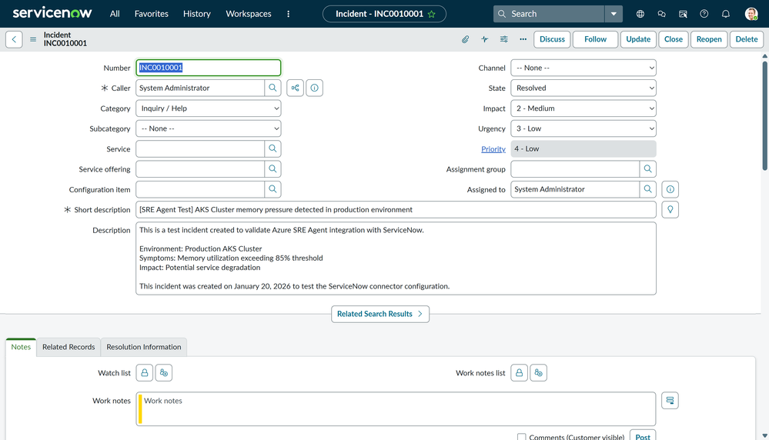
Task: Toggle activity stream icon in header
Action: [484, 39]
